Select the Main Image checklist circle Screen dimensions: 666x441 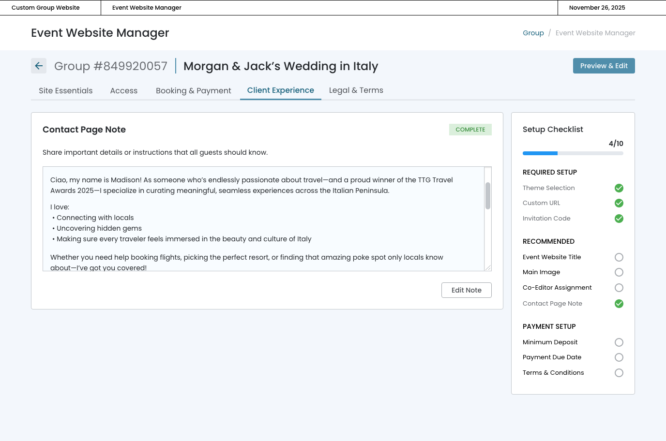click(x=619, y=272)
